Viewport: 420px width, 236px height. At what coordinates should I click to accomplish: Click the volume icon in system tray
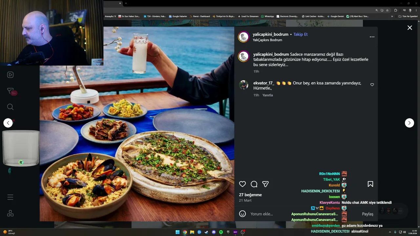point(404,232)
